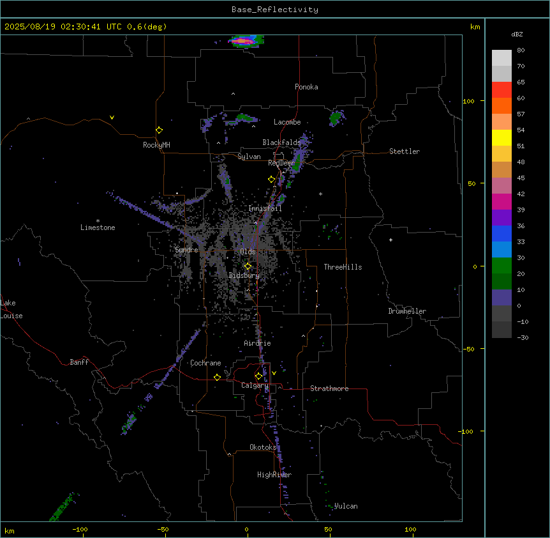Select the light gray 80-70 dBZ band
Screen dimensions: 550x538
tap(502, 58)
